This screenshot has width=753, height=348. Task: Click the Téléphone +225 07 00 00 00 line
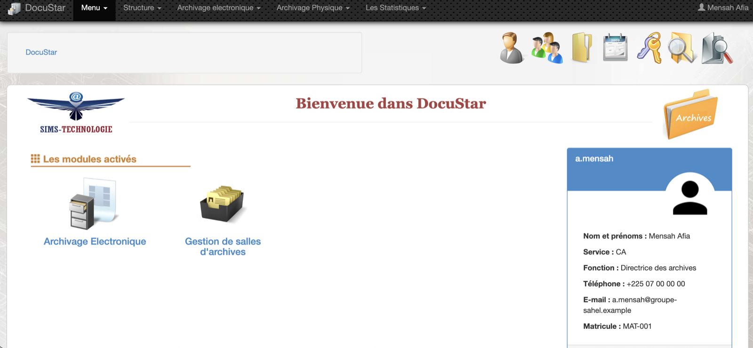tap(634, 284)
